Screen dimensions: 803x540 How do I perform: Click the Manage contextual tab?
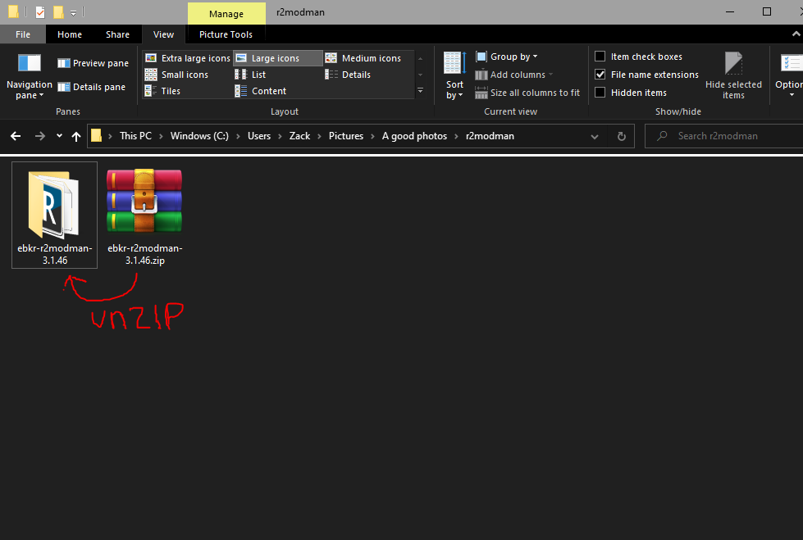tap(226, 14)
